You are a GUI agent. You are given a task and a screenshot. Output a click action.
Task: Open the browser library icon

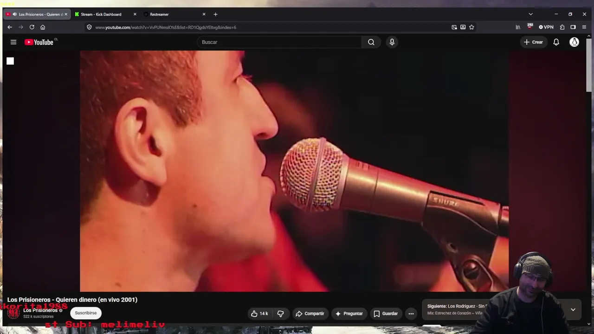click(518, 27)
